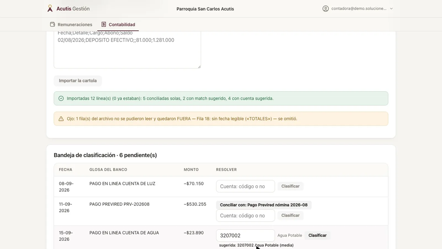This screenshot has width=442, height=249.
Task: Click the FECHA column header
Action: (65, 170)
